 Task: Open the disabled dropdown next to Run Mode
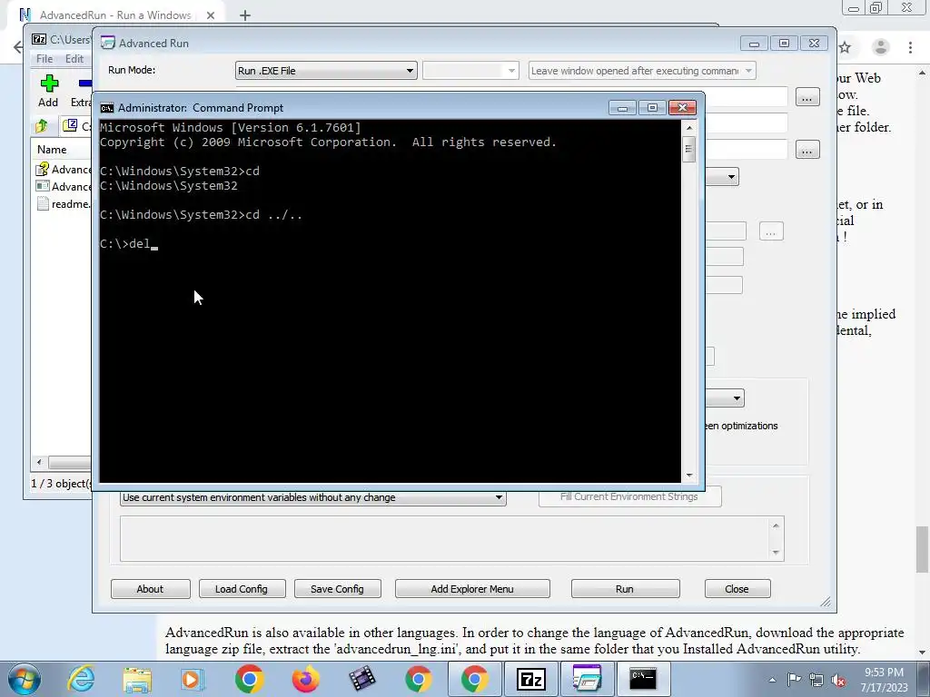pyautogui.click(x=470, y=71)
